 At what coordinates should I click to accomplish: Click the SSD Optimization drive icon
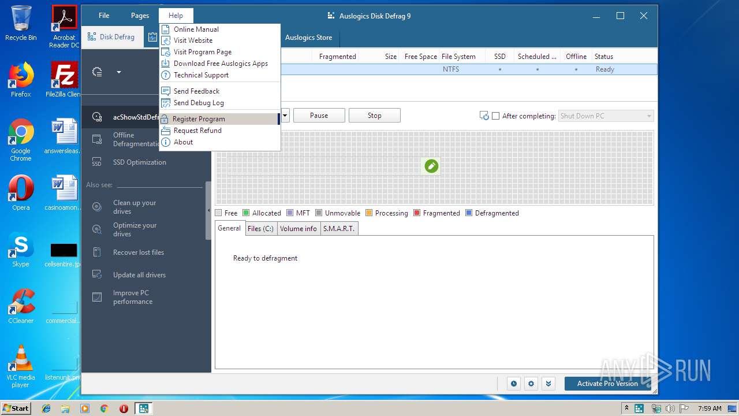97,162
